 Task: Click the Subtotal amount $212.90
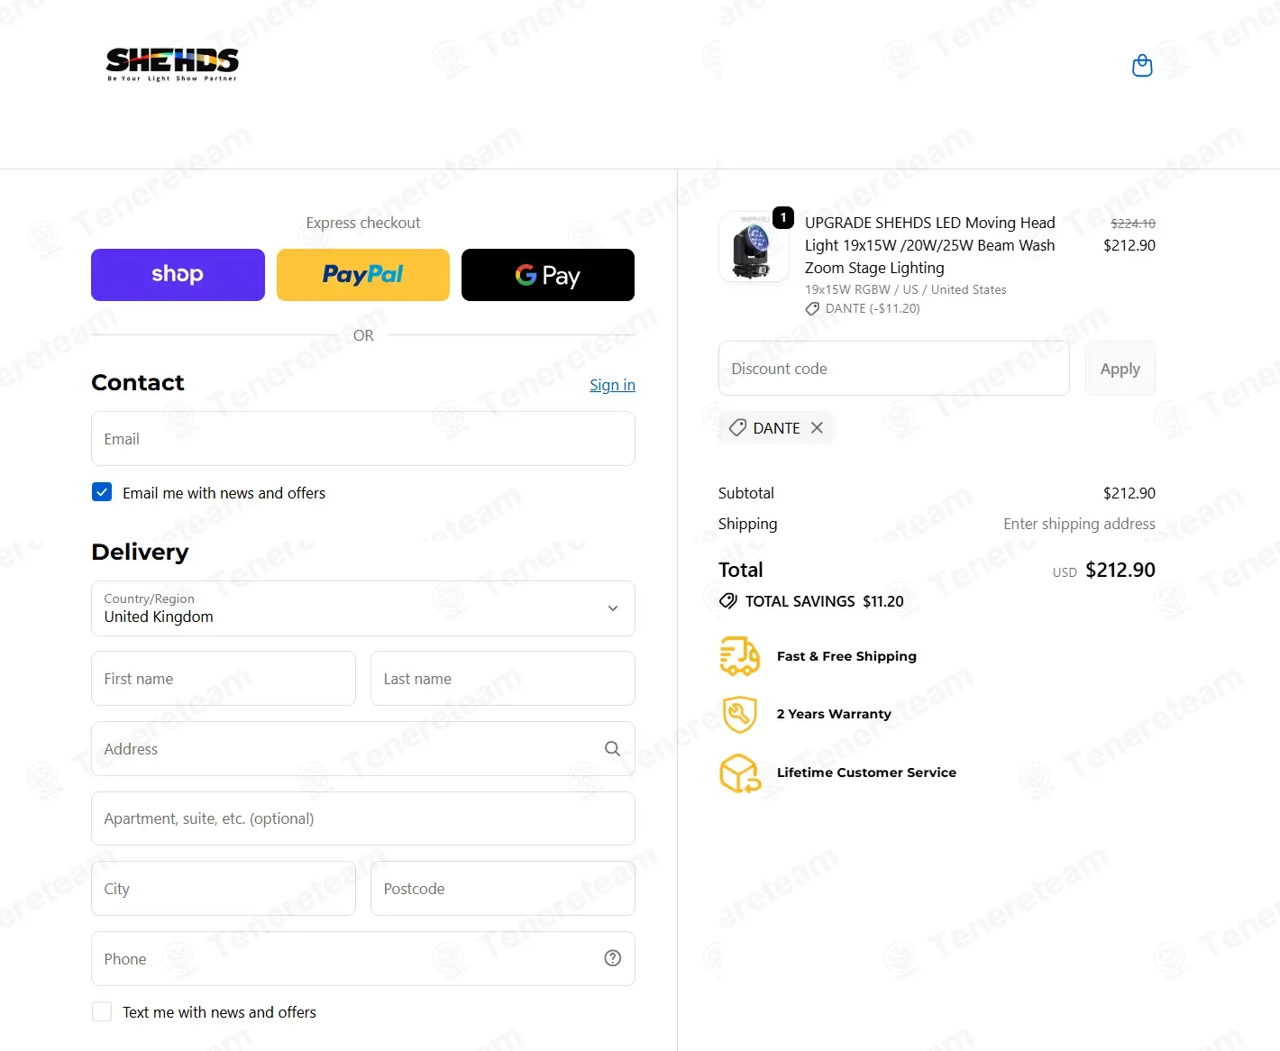coord(1129,493)
